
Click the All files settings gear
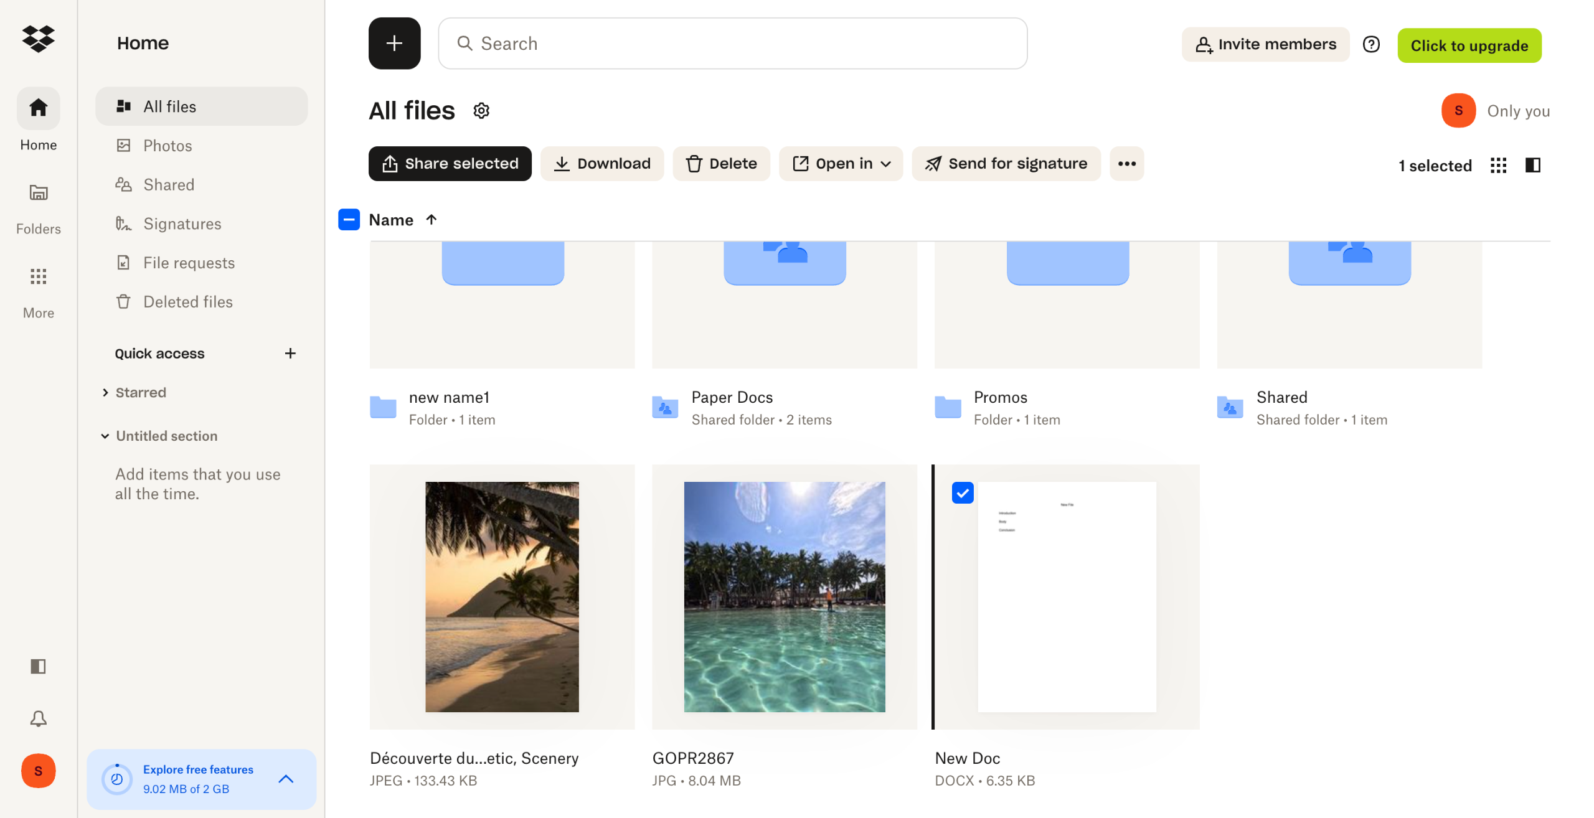[x=481, y=111]
